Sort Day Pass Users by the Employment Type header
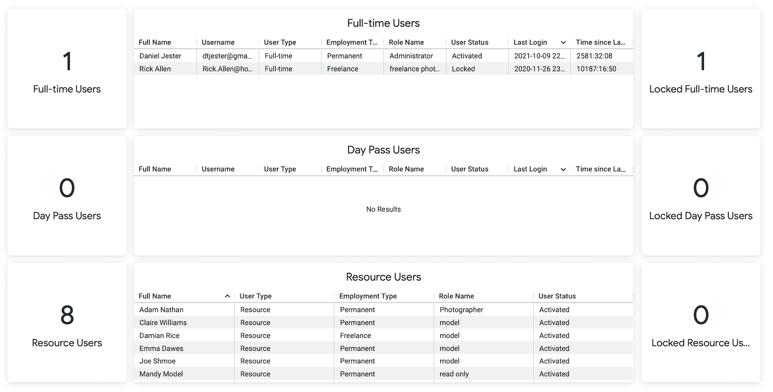Screen dimensions: 773x392 click(352, 169)
